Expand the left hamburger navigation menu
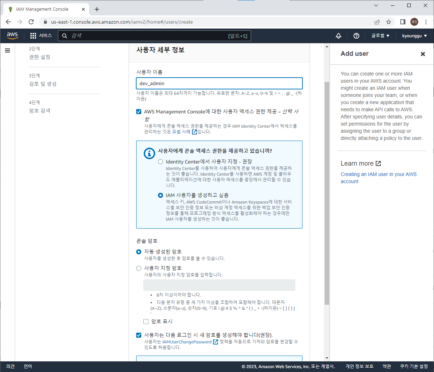 pyautogui.click(x=8, y=50)
